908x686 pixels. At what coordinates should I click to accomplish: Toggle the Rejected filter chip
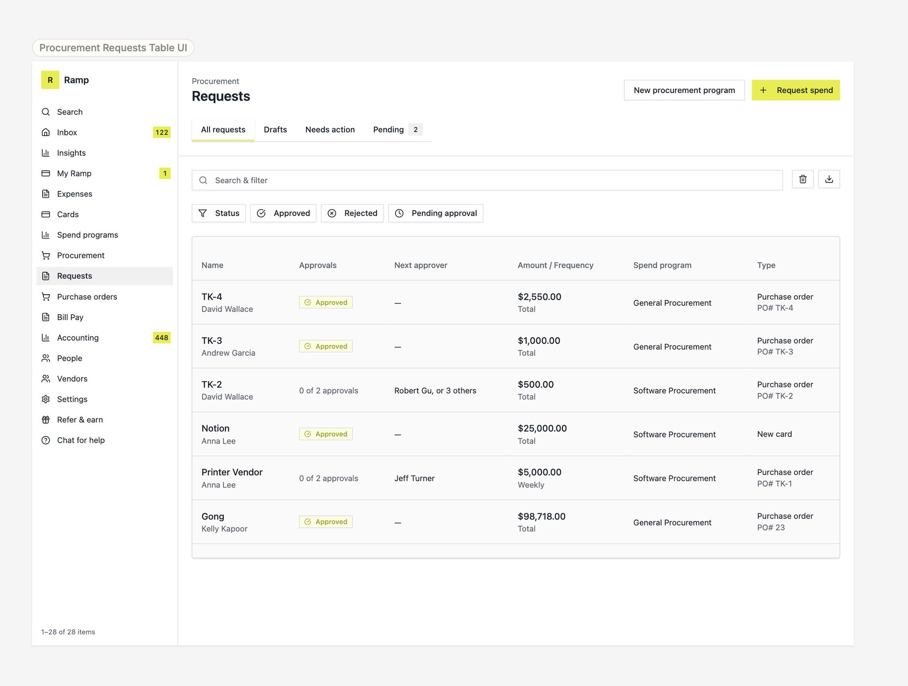tap(352, 213)
